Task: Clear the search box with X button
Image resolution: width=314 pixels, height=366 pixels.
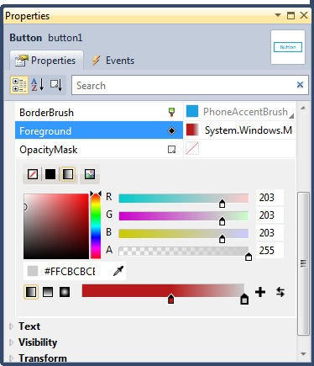Action: 300,85
